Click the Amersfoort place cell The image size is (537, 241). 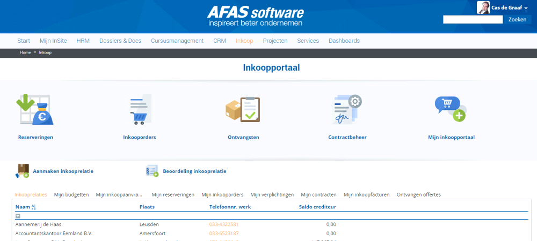pos(153,234)
